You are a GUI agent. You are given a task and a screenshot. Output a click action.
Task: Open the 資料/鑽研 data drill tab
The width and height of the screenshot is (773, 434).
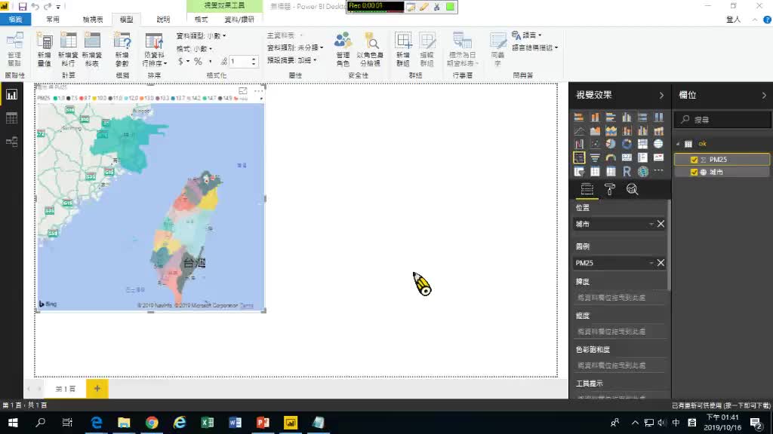coord(239,20)
